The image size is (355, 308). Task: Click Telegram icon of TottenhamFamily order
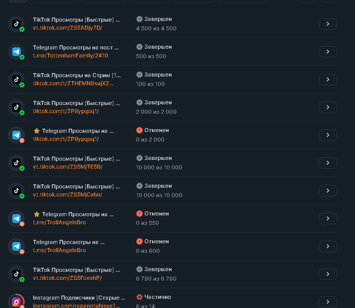coord(16,52)
